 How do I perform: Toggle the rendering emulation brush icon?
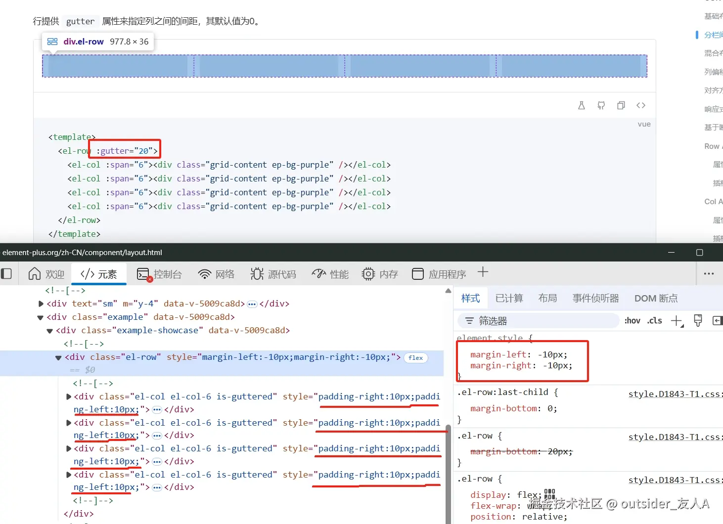tap(698, 321)
